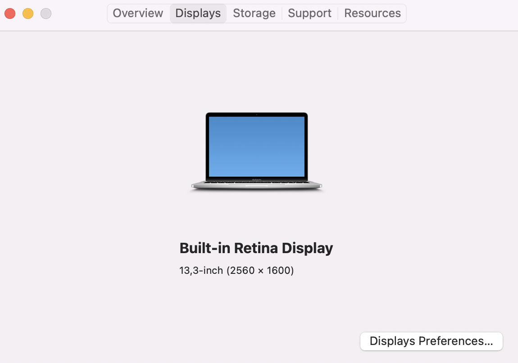Viewport: 518px width, 363px height.
Task: Close the window with the red button
Action: [x=10, y=14]
